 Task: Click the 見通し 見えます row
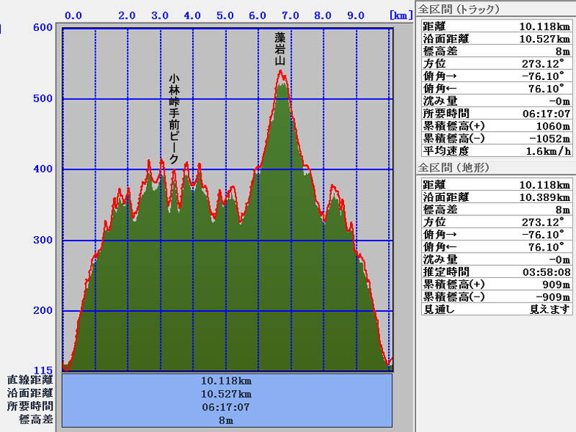(495, 309)
